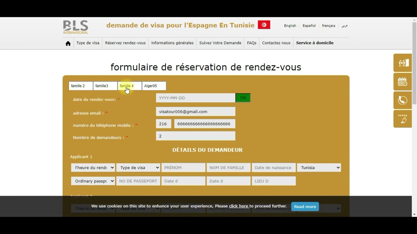Focus the 216 country code field
Image resolution: width=417 pixels, height=234 pixels.
tap(164, 124)
